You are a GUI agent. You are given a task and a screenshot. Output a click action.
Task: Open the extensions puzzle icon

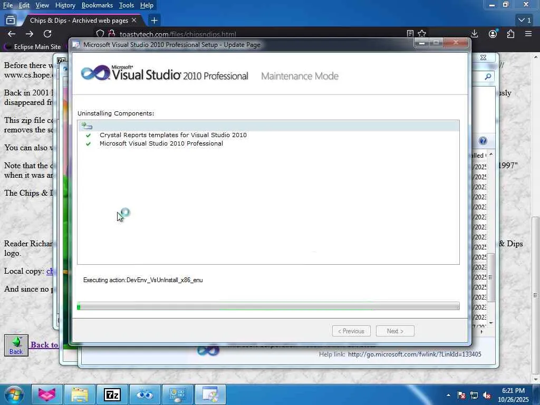510,34
